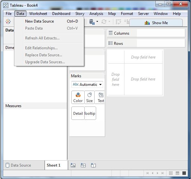The height and width of the screenshot is (179, 191).
Task: Click the swap rows and columns icon
Action: click(x=118, y=22)
